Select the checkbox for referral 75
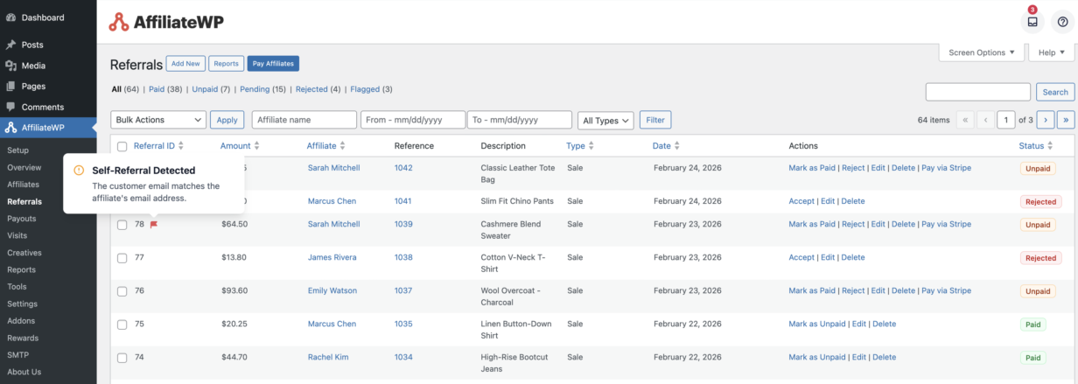1078x384 pixels. point(122,325)
